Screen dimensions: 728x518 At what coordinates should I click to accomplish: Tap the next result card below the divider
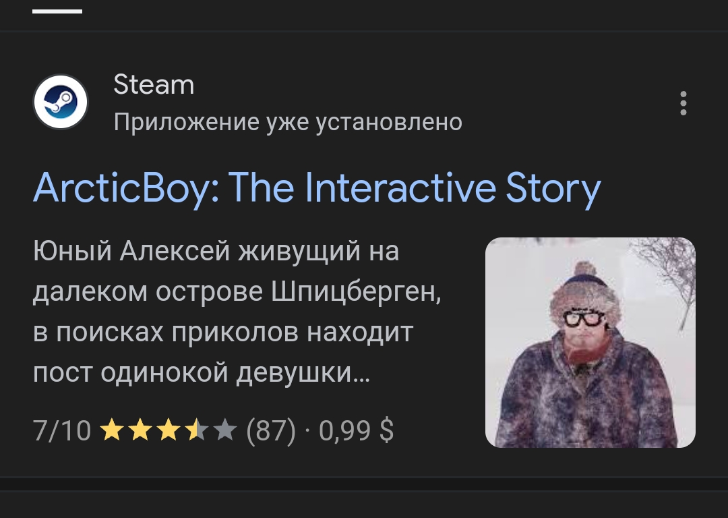click(x=364, y=505)
